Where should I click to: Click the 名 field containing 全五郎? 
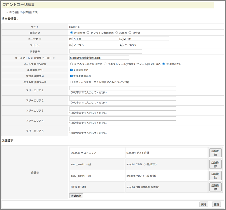[146, 39]
